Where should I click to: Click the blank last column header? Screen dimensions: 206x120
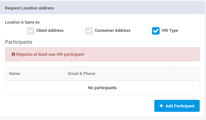pos(187,74)
